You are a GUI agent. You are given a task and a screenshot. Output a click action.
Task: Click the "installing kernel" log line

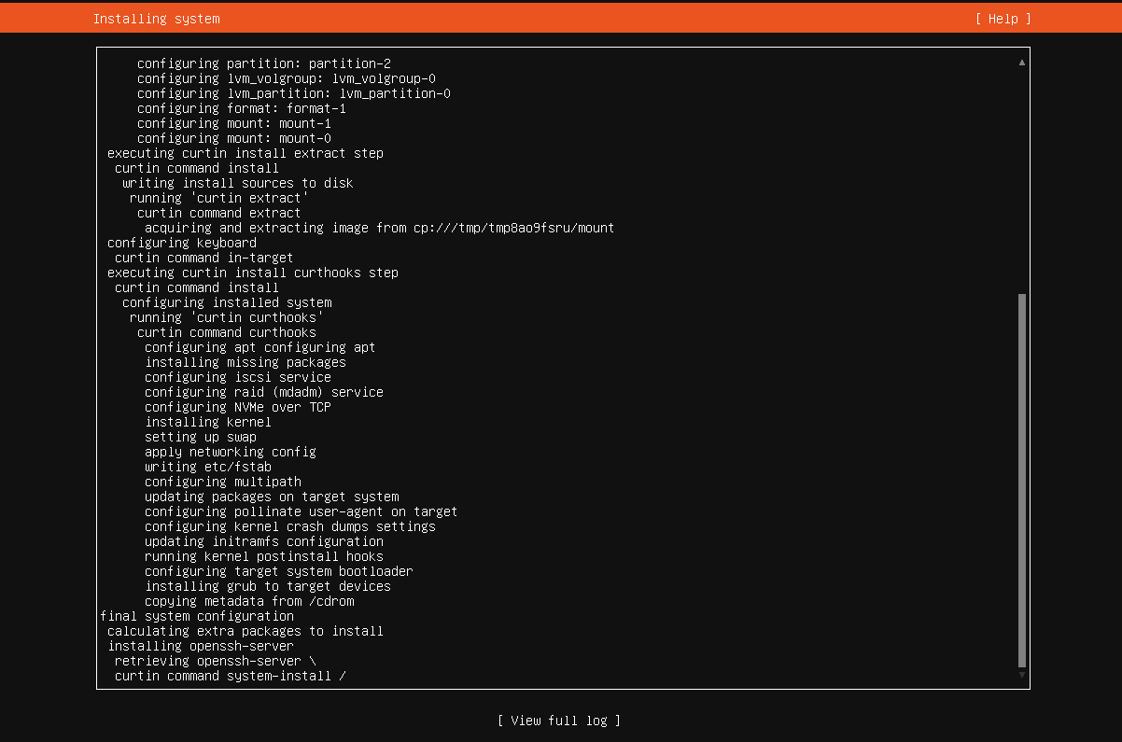coord(207,422)
